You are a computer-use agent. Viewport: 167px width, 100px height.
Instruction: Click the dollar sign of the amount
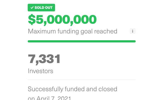[32, 19]
